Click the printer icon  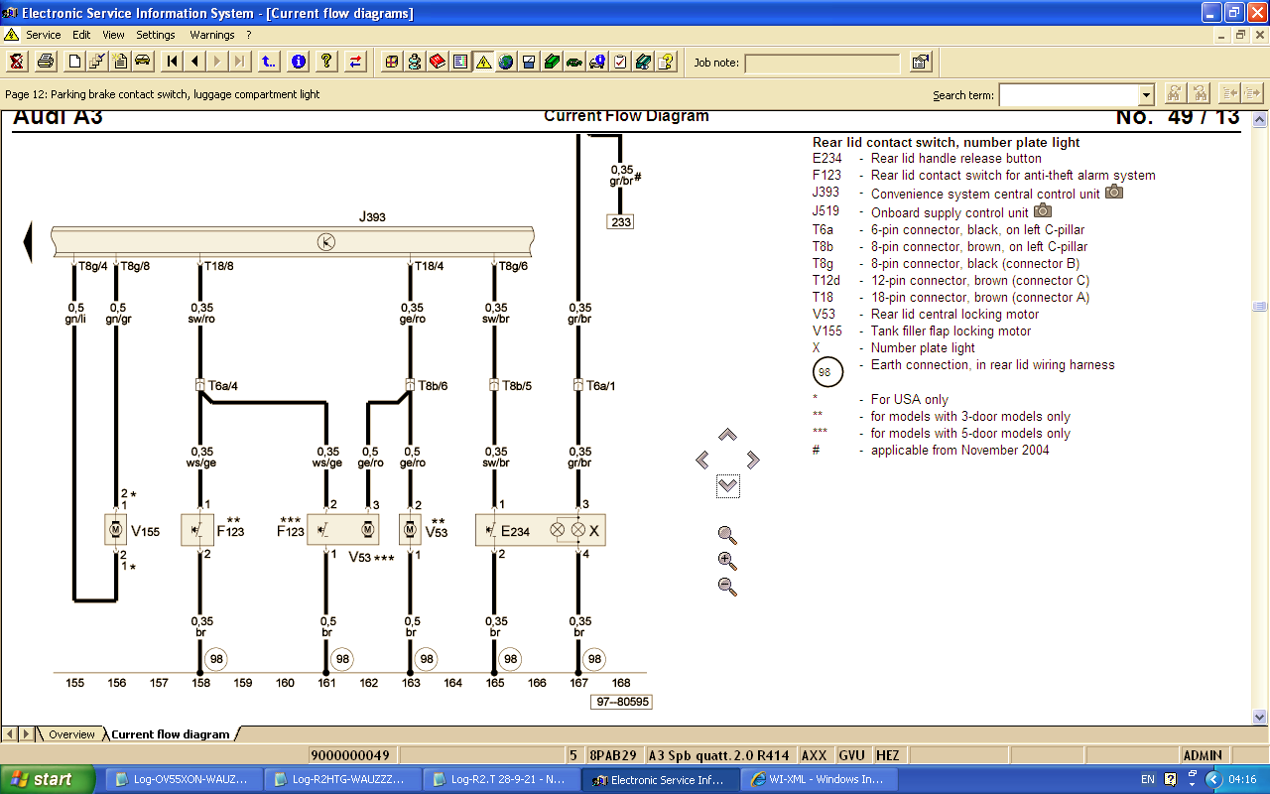(x=45, y=62)
